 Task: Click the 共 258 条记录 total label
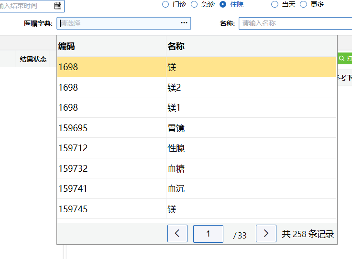coord(308,234)
